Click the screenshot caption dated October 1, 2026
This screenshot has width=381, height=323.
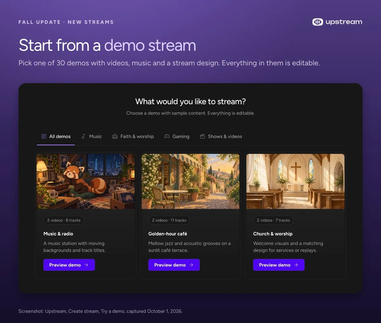pyautogui.click(x=100, y=311)
